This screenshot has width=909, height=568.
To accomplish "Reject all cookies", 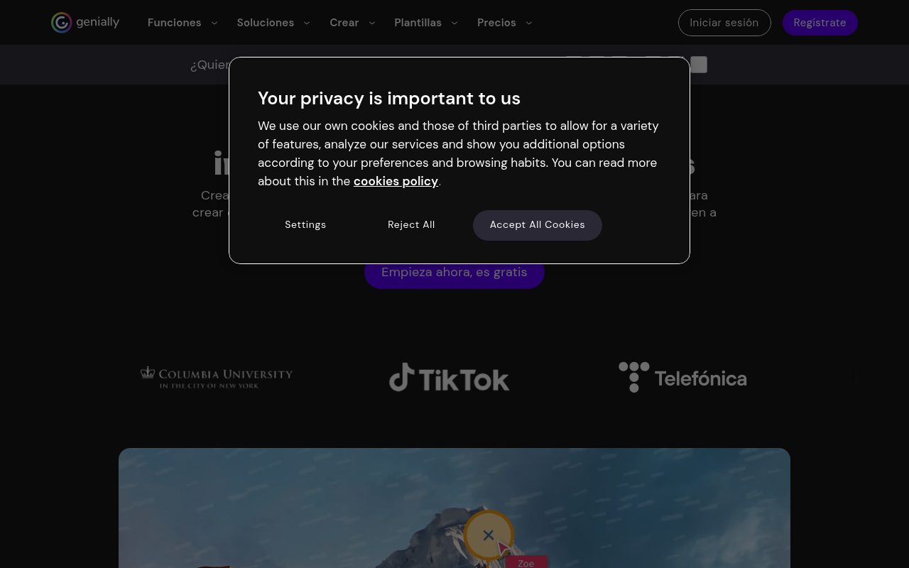I will 411,225.
